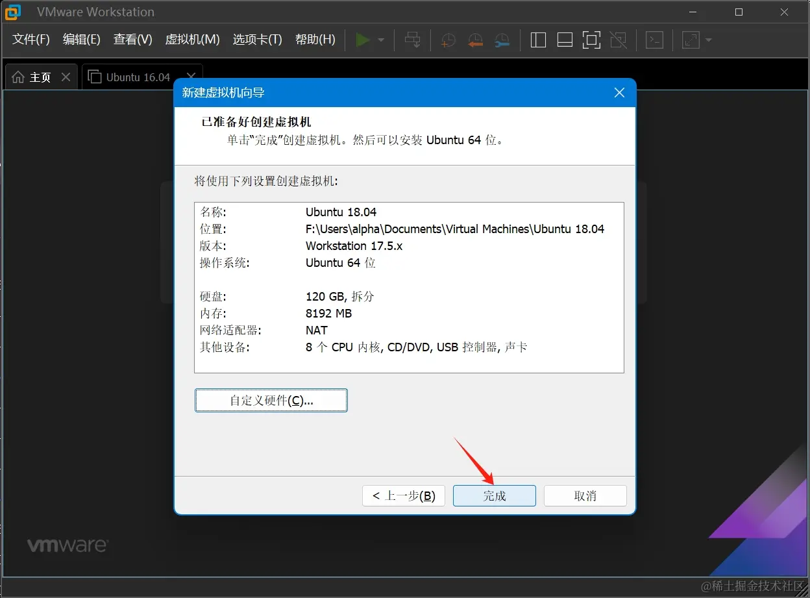The height and width of the screenshot is (598, 810).
Task: Expand the stretch display dropdown arrow
Action: 708,40
